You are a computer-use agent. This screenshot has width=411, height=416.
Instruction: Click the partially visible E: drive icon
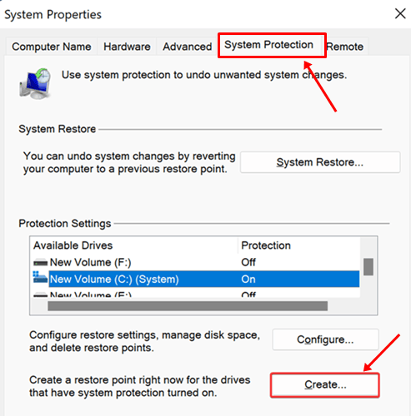pyautogui.click(x=40, y=295)
